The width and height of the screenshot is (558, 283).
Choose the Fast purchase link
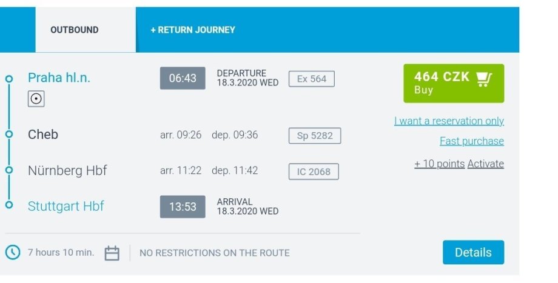point(471,141)
